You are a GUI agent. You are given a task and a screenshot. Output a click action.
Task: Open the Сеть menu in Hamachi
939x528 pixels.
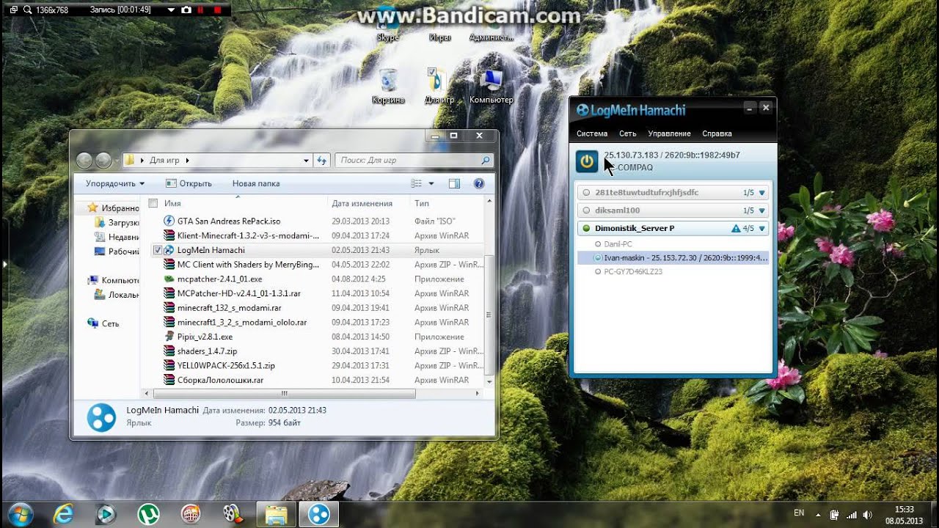click(x=628, y=133)
